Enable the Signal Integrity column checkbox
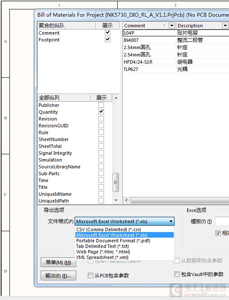The image size is (229, 300). tap(101, 153)
